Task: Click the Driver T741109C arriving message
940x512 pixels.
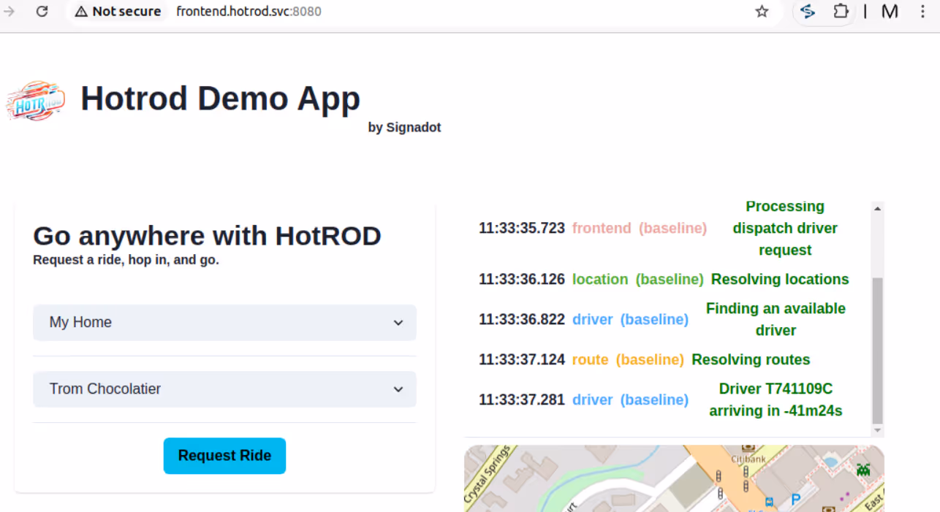Action: [776, 400]
